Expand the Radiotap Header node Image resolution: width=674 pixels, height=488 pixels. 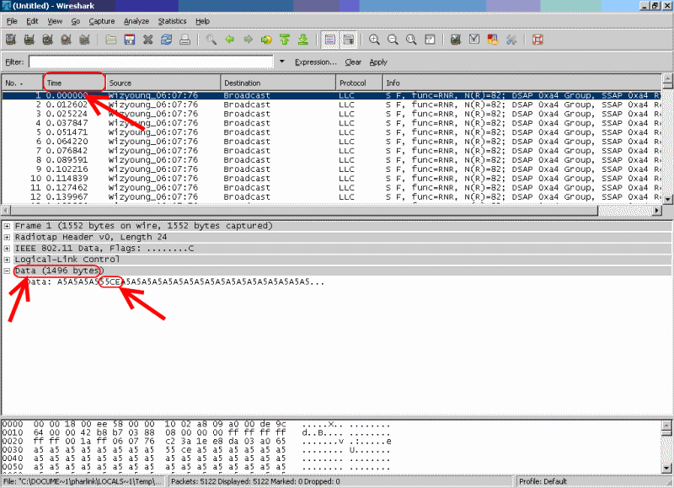pyautogui.click(x=7, y=238)
